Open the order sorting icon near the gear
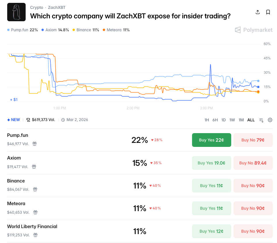277x243 pixels. point(261,120)
